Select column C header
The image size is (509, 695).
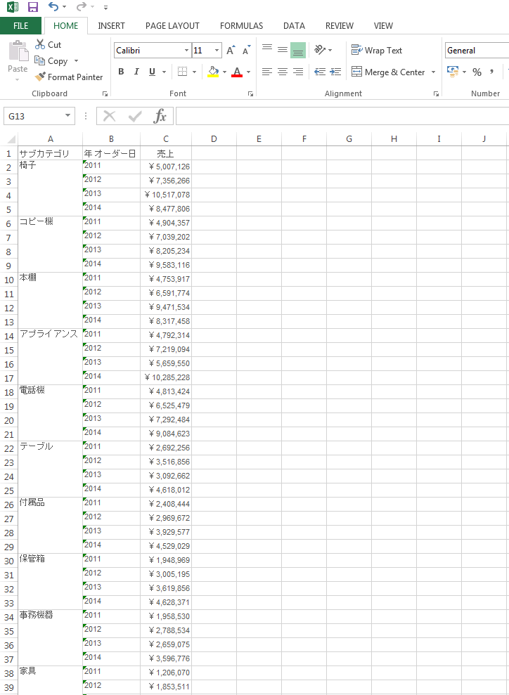point(165,139)
